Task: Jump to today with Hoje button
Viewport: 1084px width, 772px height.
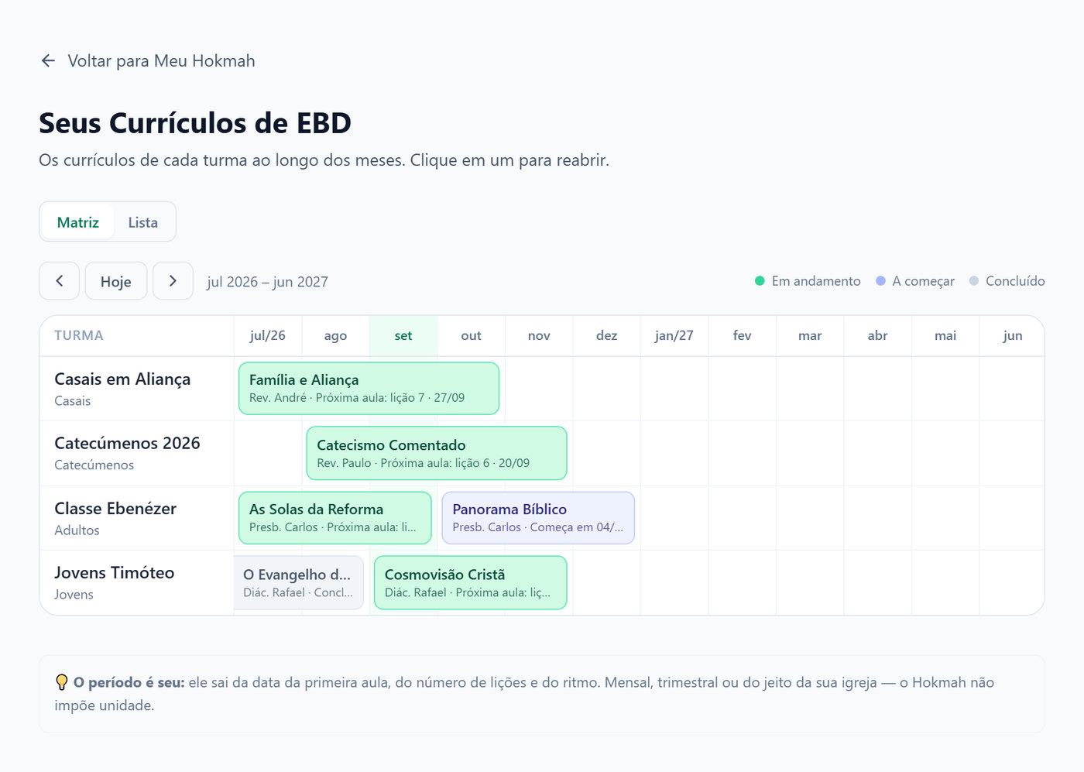Action: pyautogui.click(x=116, y=281)
